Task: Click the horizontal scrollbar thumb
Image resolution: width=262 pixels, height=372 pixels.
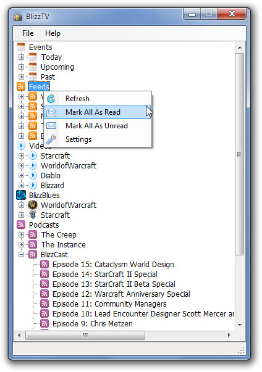Action: [x=85, y=335]
